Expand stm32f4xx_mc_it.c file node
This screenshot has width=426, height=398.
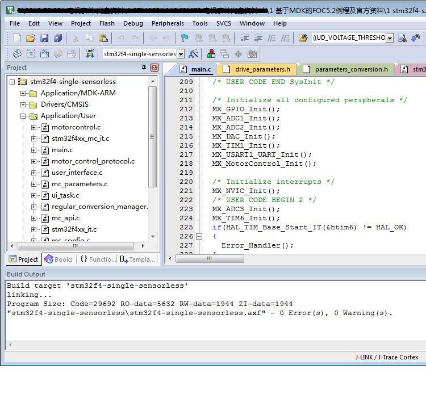pyautogui.click(x=34, y=139)
